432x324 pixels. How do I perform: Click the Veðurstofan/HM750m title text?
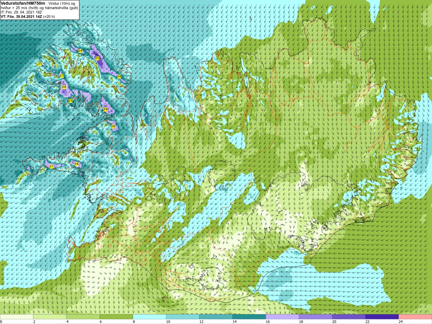23,3
